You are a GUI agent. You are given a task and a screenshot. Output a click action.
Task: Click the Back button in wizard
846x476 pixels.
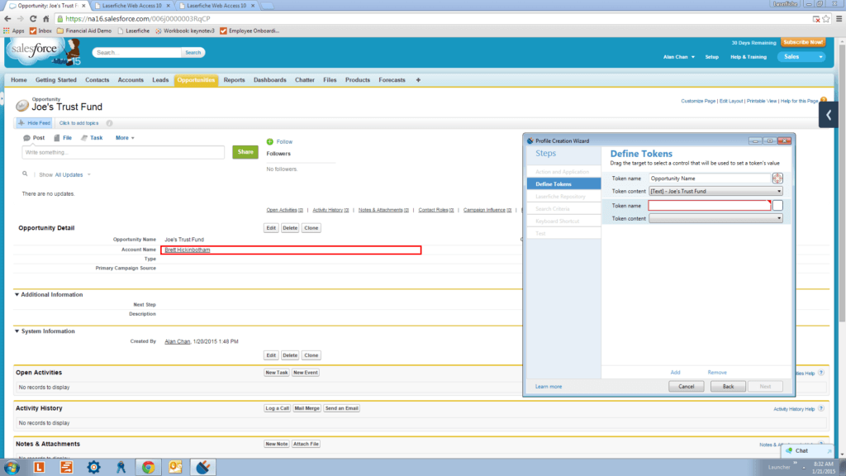click(x=728, y=387)
